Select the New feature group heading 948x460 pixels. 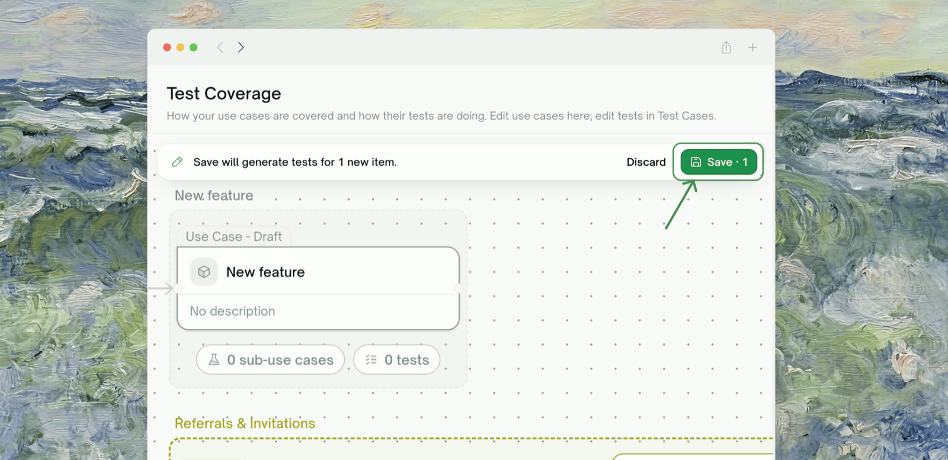click(214, 195)
